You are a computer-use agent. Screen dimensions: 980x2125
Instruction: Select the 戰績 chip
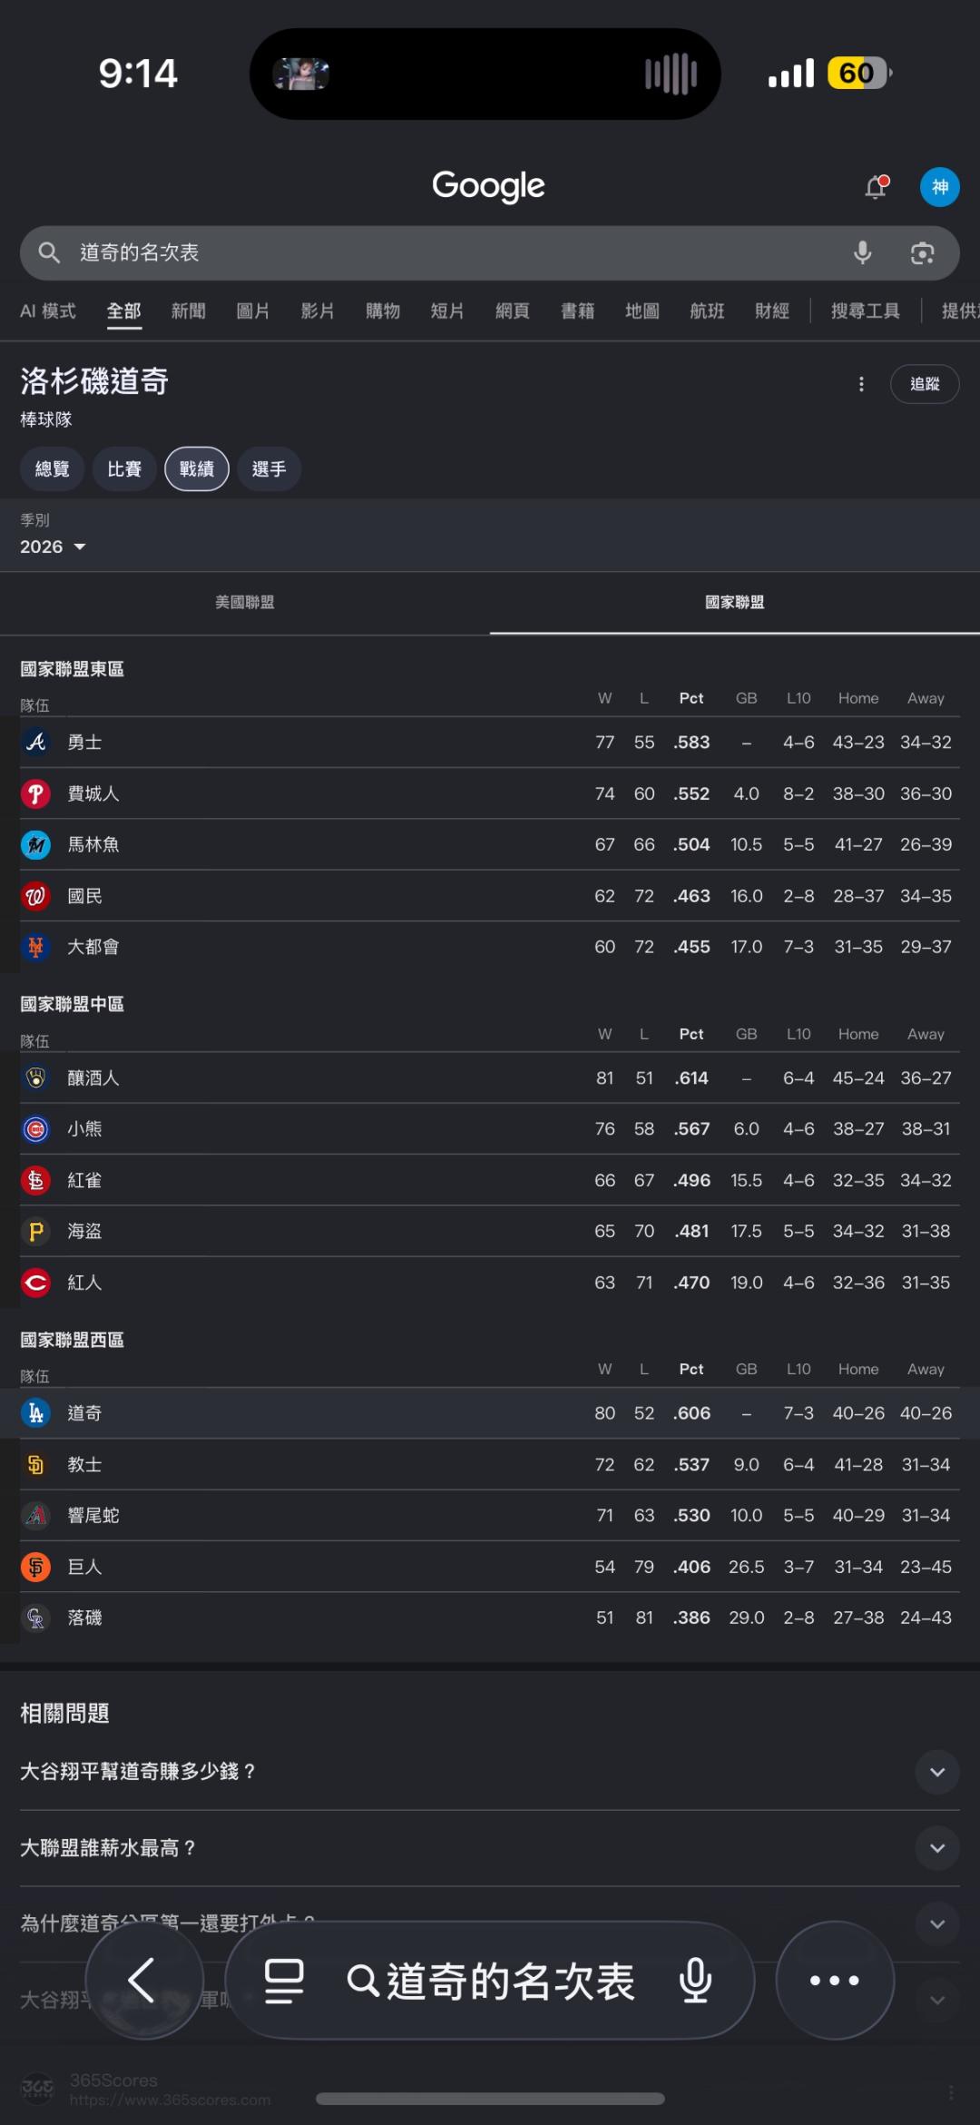tap(197, 469)
